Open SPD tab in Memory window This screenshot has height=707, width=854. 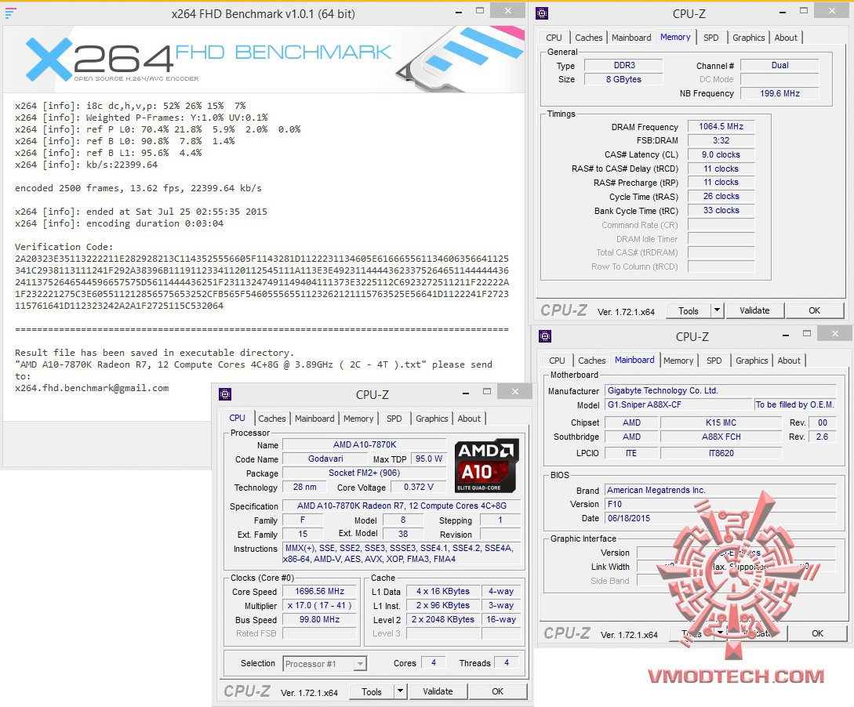pos(710,38)
